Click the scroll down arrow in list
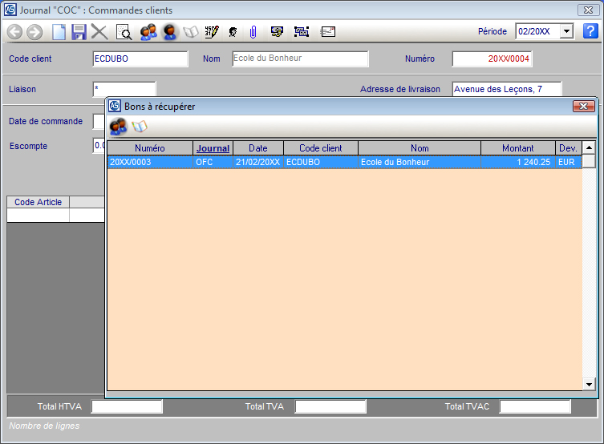604x444 pixels. (x=589, y=385)
